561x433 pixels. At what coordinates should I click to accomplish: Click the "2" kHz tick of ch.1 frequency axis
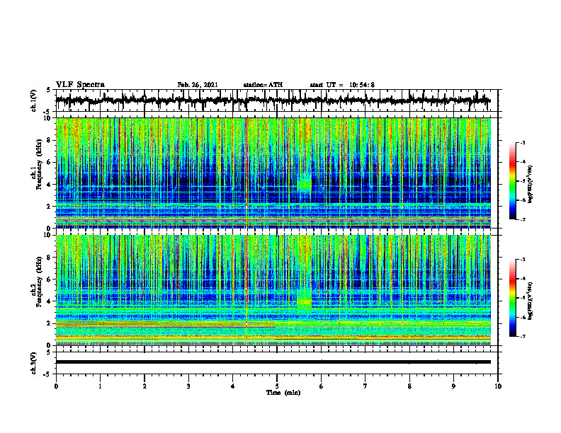tap(50, 206)
